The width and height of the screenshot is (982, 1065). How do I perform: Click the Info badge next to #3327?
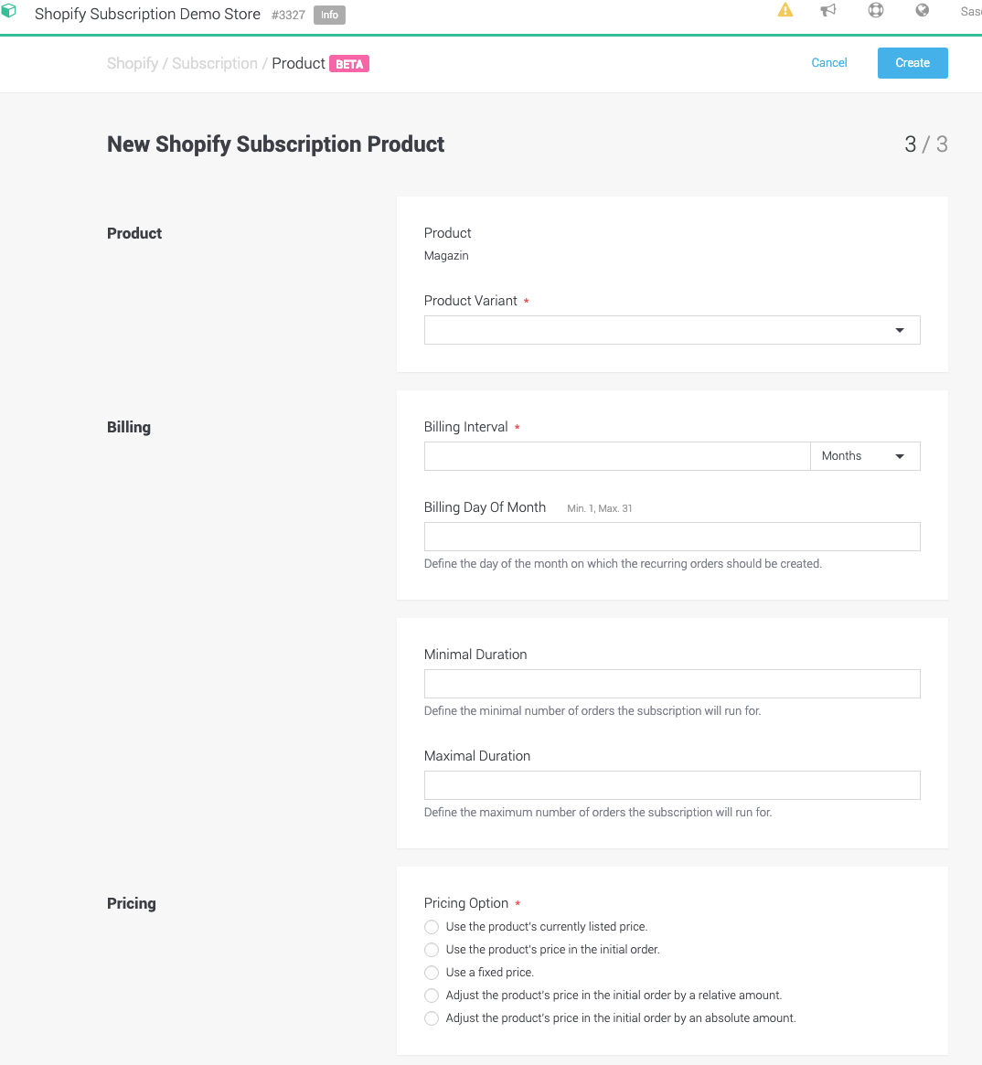(x=329, y=15)
